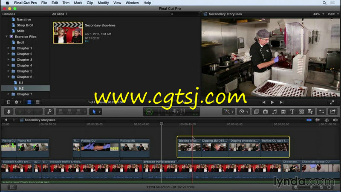Open the Apple menu

coord(7,3)
